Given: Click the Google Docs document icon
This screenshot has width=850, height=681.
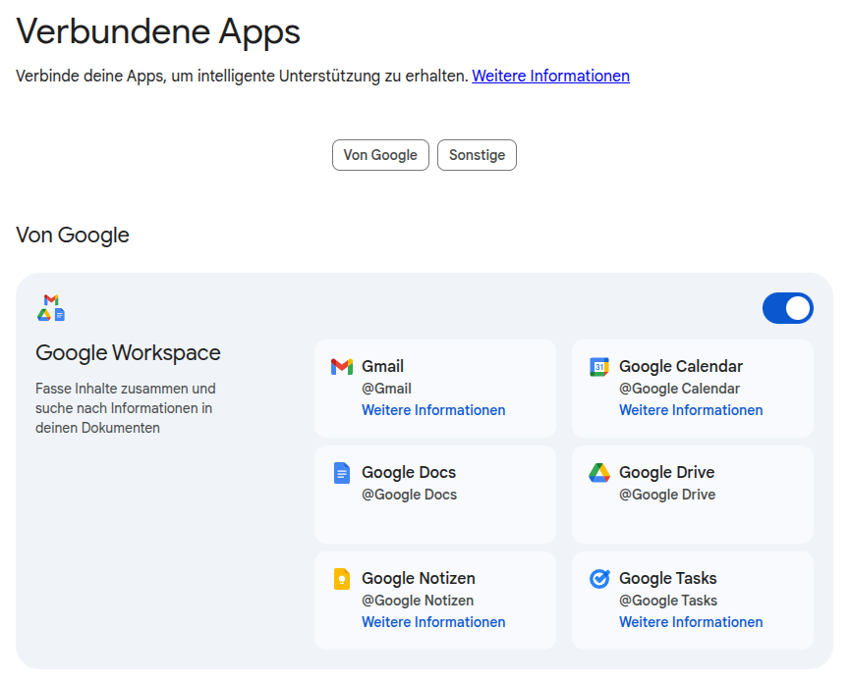Looking at the screenshot, I should [341, 472].
